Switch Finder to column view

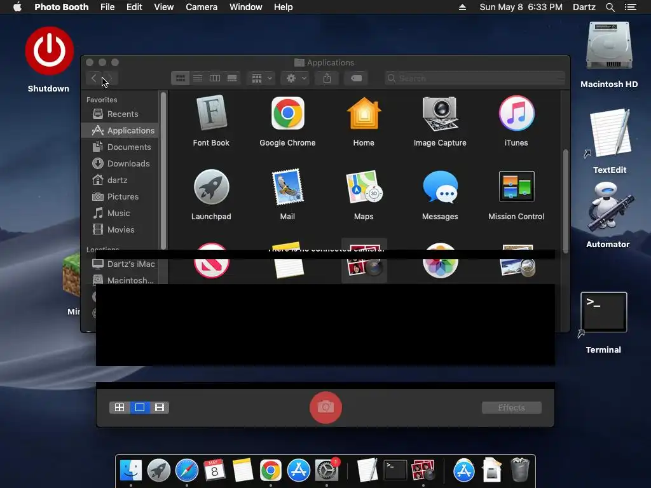(215, 78)
